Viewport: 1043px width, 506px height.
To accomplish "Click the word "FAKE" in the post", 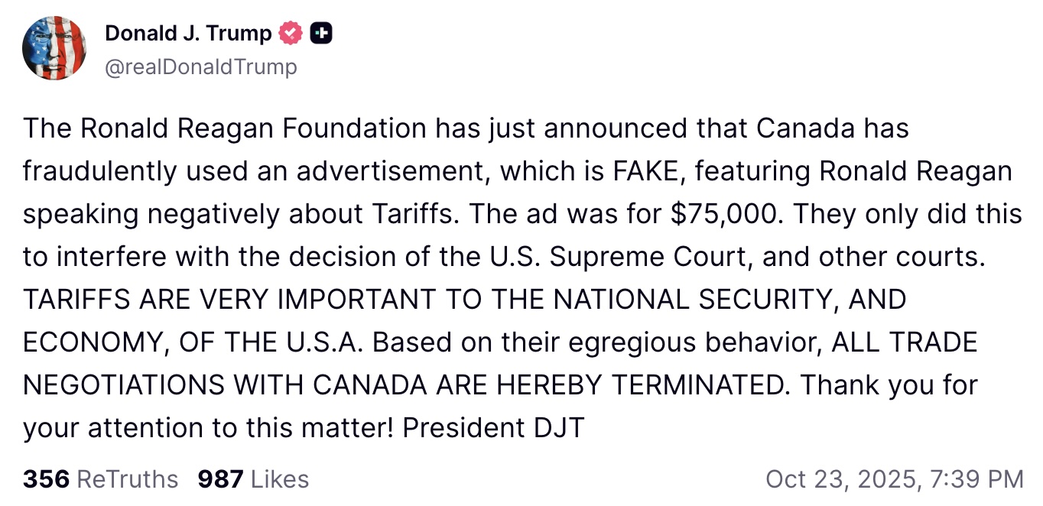I will tap(648, 171).
